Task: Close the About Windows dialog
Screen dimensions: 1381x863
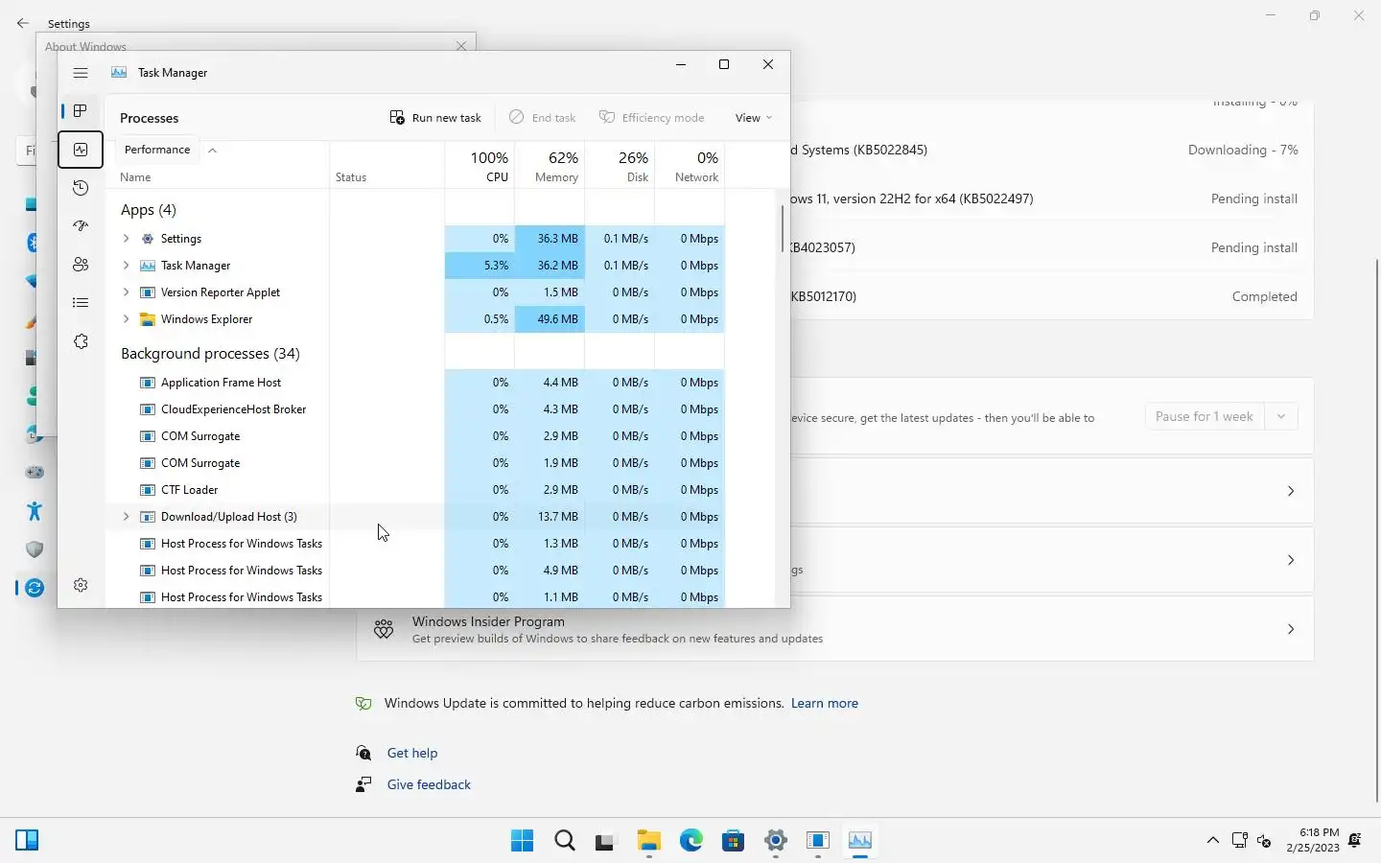Action: pos(461,45)
